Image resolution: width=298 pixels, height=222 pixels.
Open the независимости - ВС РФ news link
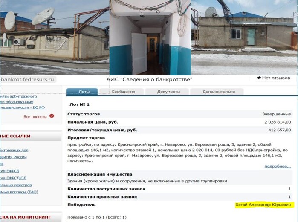pos(23,107)
